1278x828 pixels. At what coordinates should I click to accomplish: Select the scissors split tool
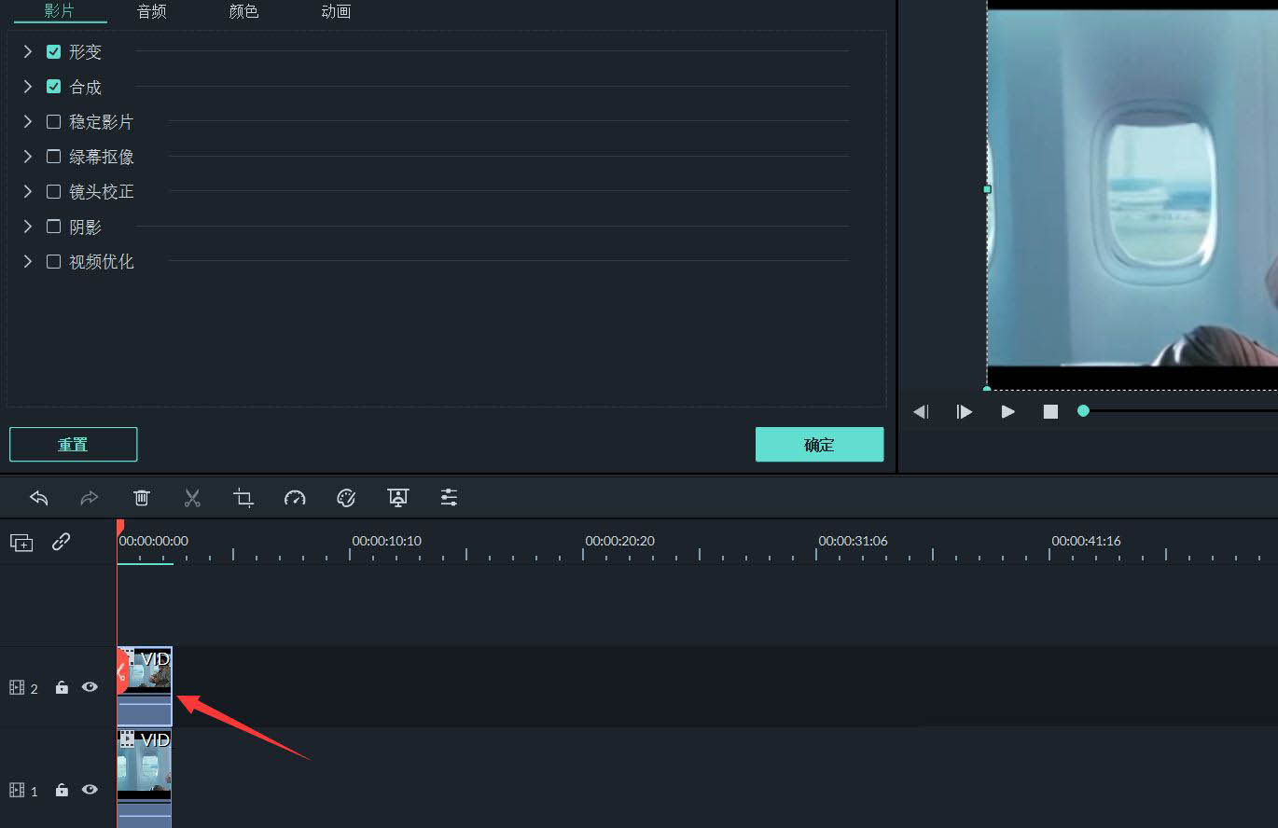tap(192, 498)
